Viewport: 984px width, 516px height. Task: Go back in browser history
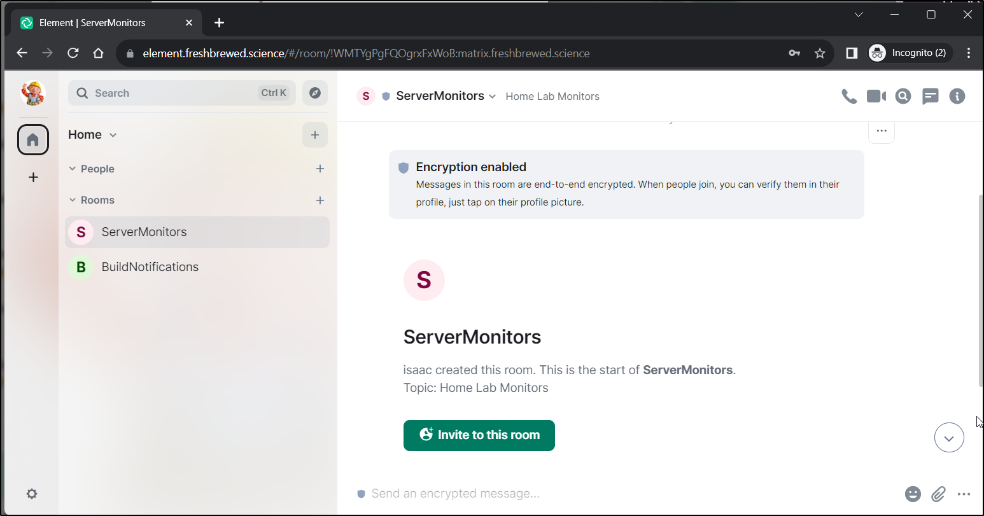22,53
